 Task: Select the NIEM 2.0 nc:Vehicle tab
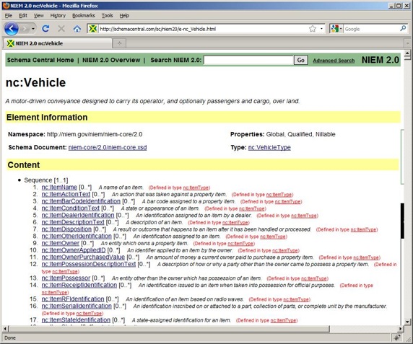pos(58,43)
